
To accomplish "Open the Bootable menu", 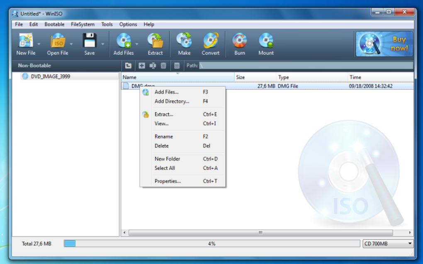I will coord(54,24).
